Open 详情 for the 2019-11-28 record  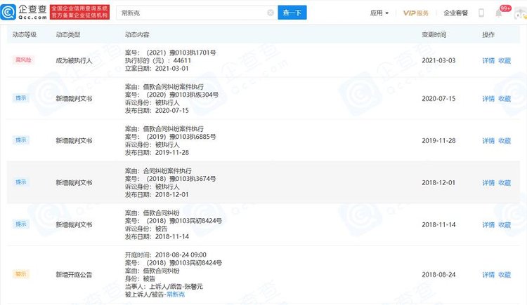pos(488,141)
